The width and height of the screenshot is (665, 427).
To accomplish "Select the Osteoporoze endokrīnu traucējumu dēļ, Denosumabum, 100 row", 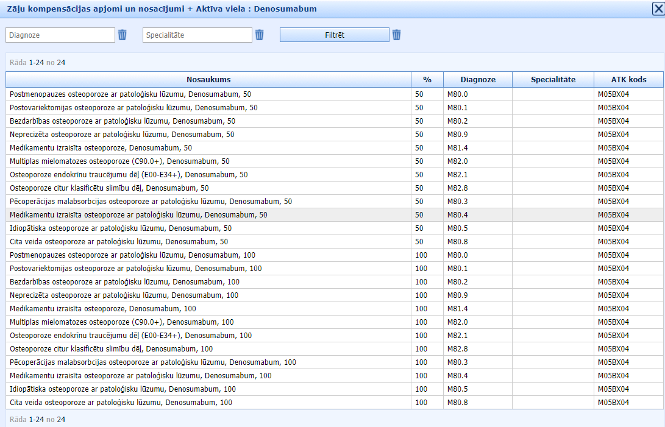I will (130, 336).
